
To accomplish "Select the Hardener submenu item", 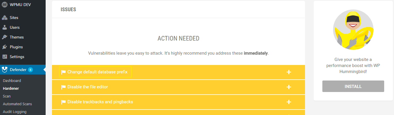I will [x=11, y=89].
